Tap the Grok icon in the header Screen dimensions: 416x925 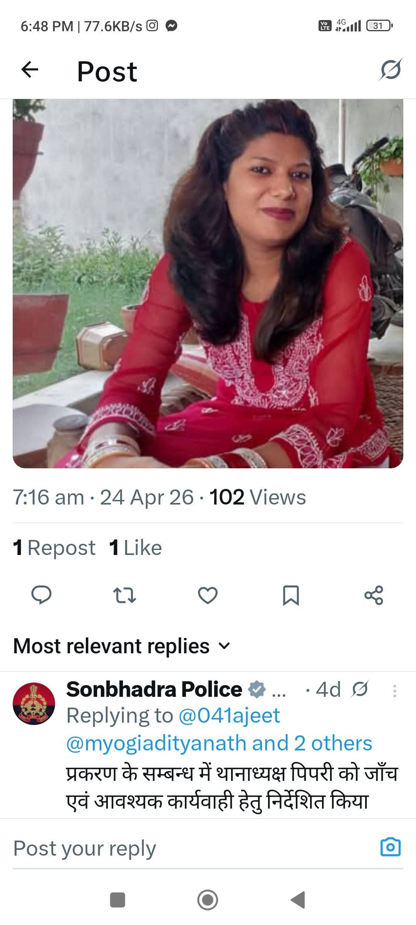(390, 70)
